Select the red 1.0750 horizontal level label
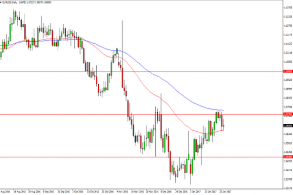Image resolution: width=293 pixels, height=195 pixels. point(288,114)
